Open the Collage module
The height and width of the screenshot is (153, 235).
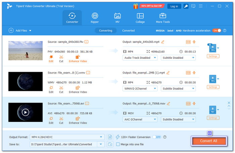140,18
